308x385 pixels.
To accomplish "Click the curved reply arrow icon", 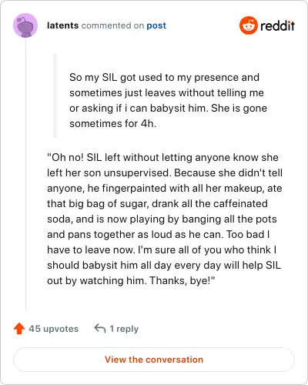I will coord(100,328).
